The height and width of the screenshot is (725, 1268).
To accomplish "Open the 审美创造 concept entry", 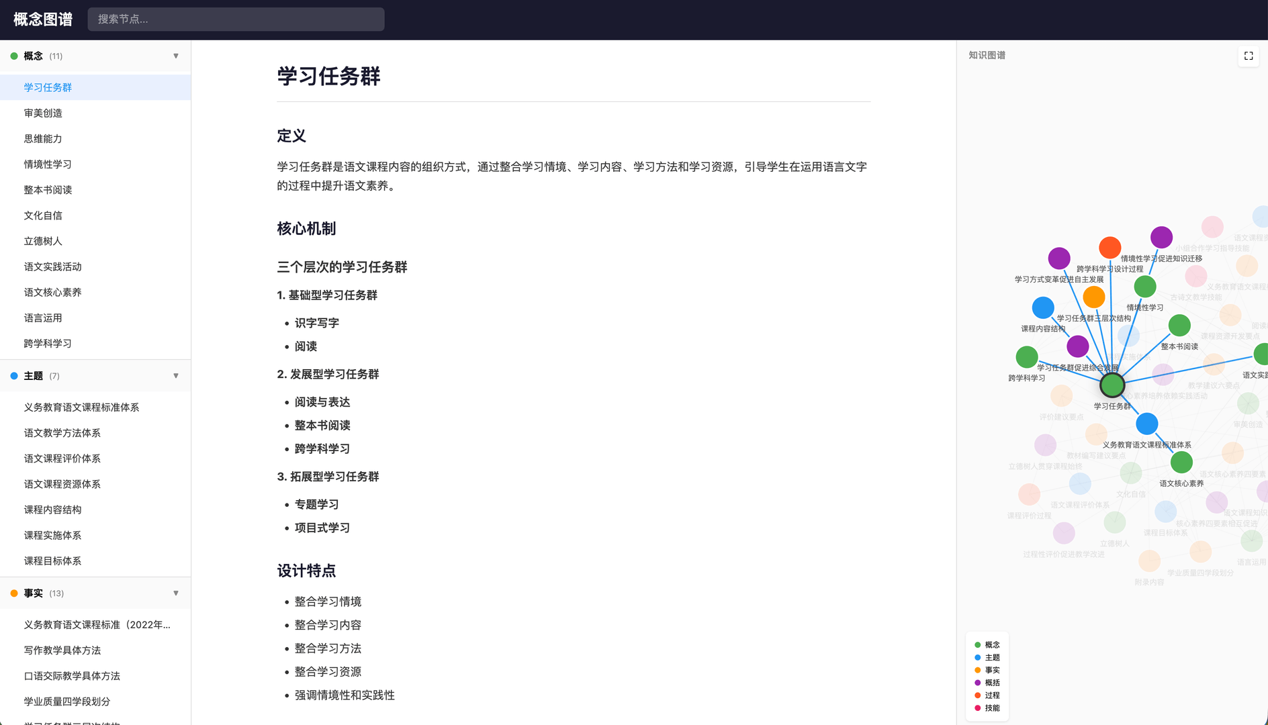I will pos(95,113).
